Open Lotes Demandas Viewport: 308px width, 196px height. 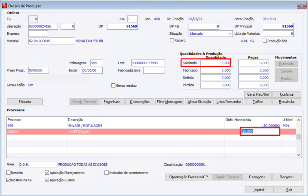[229, 102]
